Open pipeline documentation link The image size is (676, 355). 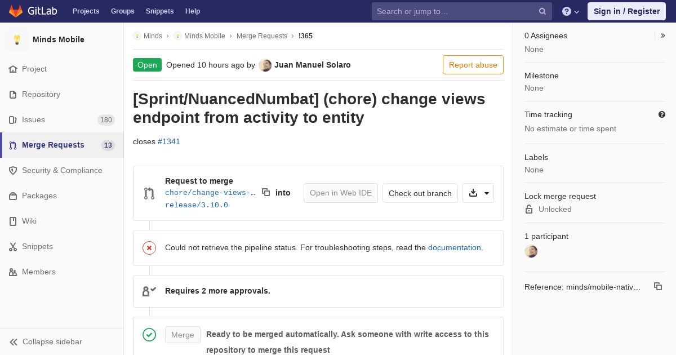point(456,247)
